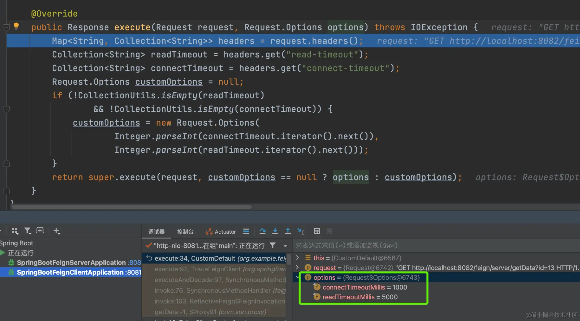Click the add service plus icon

click(x=57, y=231)
